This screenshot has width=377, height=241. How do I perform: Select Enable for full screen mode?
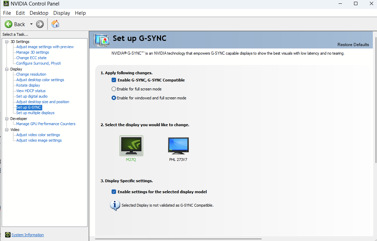[114, 89]
